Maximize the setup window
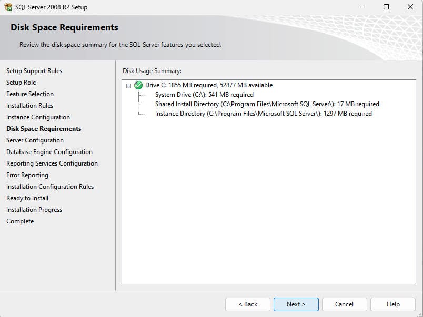The image size is (423, 317). point(386,7)
